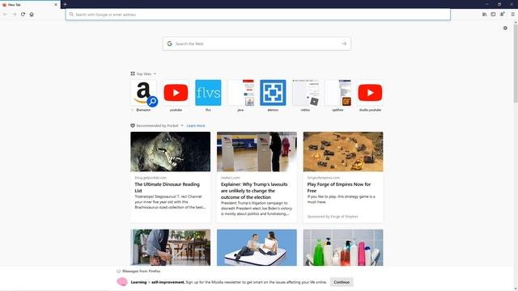Open the roblox top site tile
The width and height of the screenshot is (518, 291).
305,93
